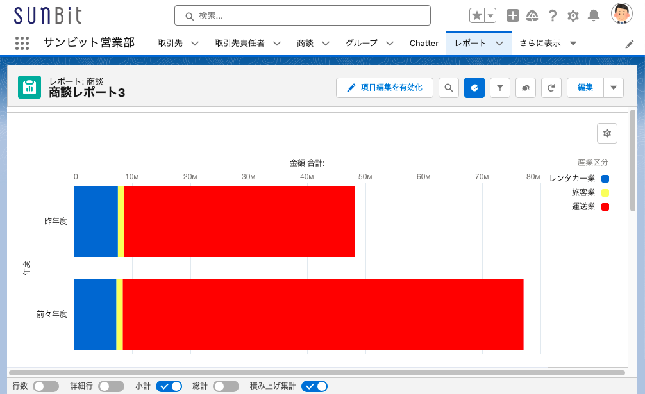Select the レポート tab
Viewport: 645px width, 394px height.
coord(470,43)
